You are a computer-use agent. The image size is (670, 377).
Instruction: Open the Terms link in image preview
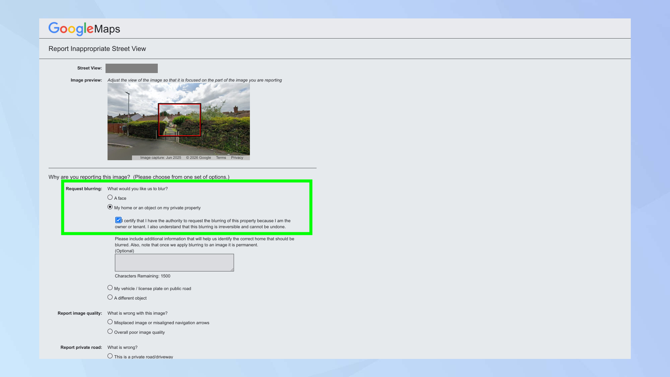[x=221, y=158]
